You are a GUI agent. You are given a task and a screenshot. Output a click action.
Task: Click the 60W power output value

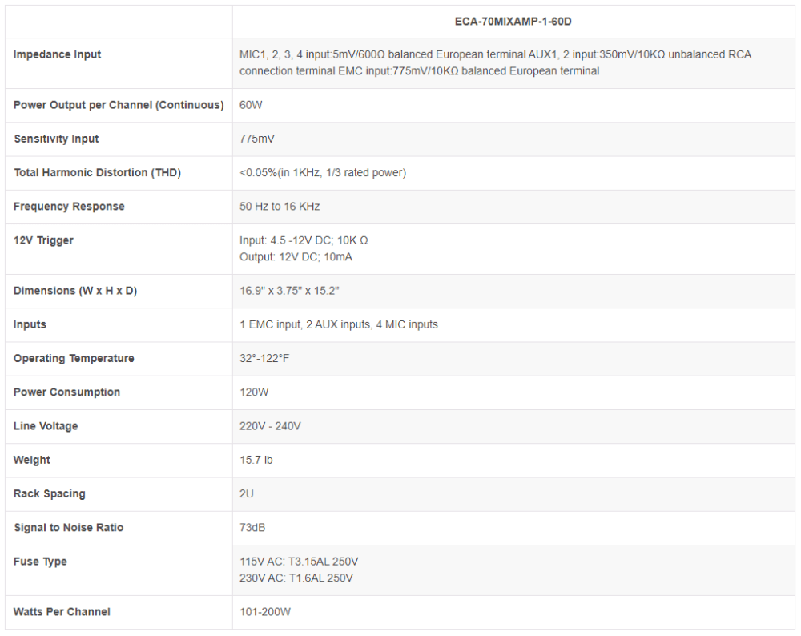[251, 105]
